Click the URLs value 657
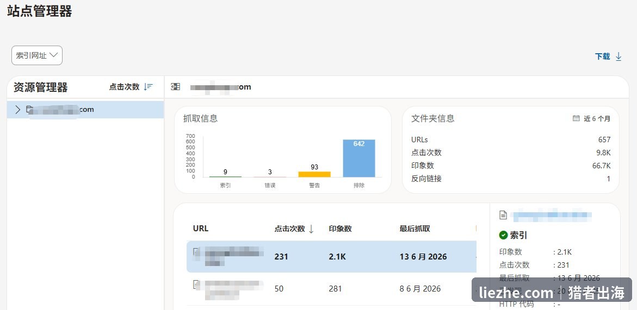 (x=604, y=140)
